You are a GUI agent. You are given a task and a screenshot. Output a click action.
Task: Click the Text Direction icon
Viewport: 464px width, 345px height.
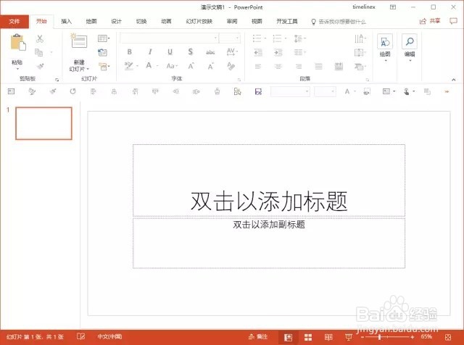(x=360, y=38)
